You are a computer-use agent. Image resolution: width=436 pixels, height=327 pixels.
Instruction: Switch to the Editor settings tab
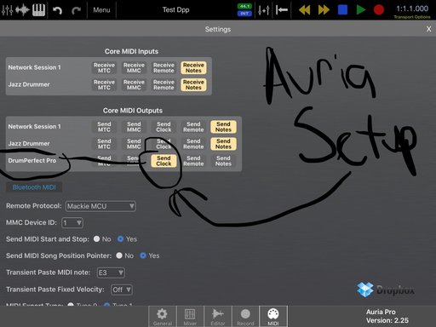tap(218, 317)
